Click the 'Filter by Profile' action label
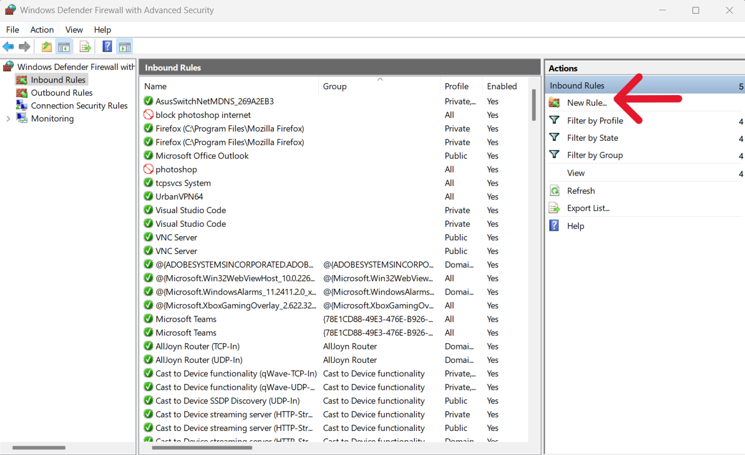745x455 pixels. [595, 120]
